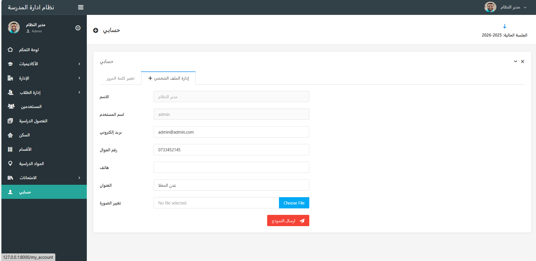Click the classrooms icon in sidebar
The width and height of the screenshot is (536, 261).
pos(10,121)
